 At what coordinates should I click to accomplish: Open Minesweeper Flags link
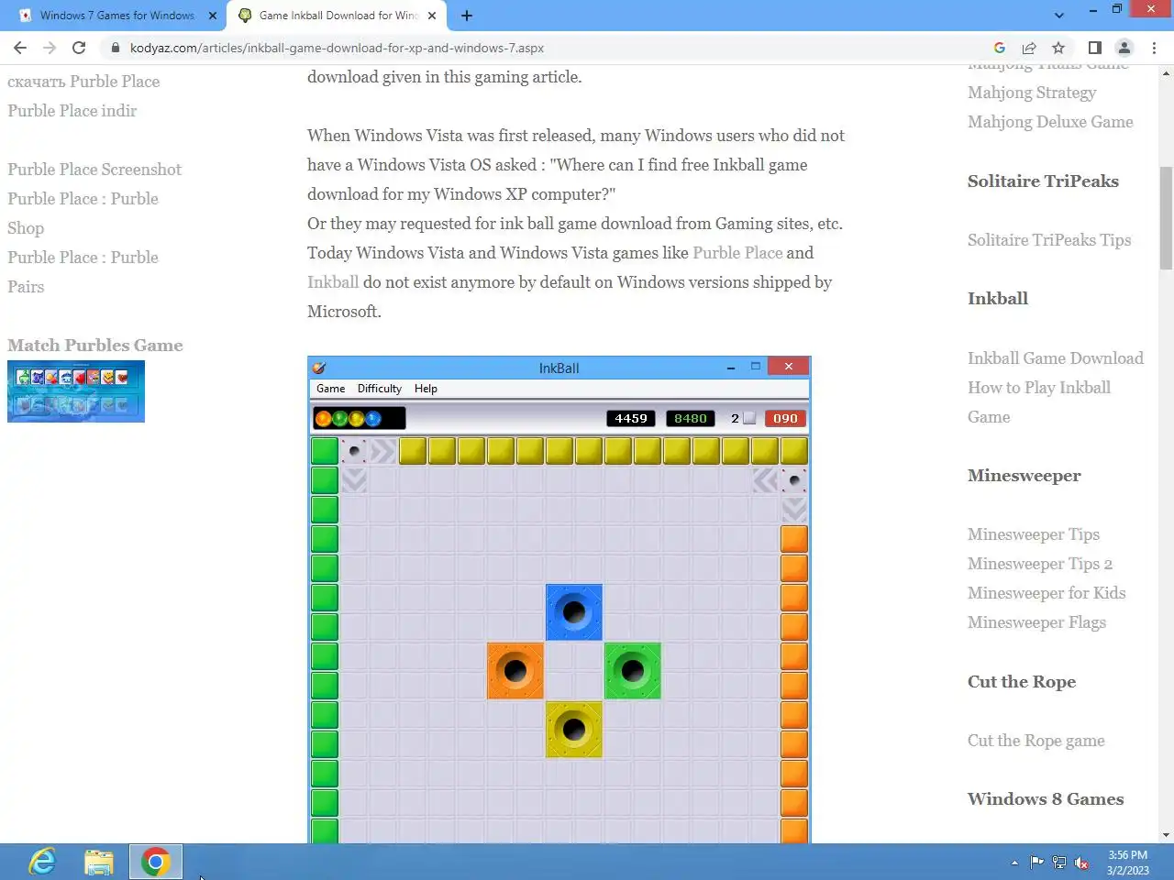pyautogui.click(x=1036, y=622)
